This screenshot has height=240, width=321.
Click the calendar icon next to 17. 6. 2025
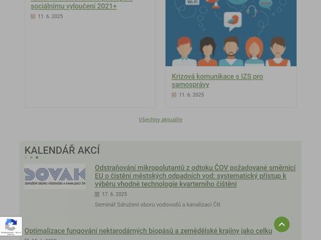(x=97, y=194)
